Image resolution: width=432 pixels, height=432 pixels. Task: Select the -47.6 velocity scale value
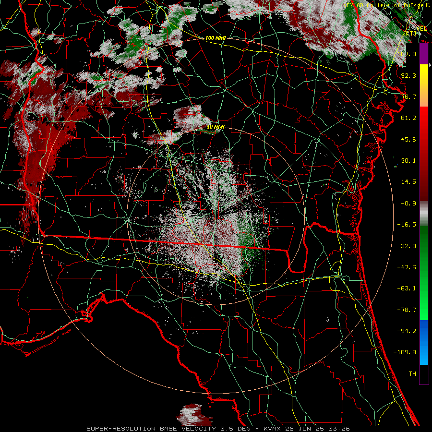click(x=407, y=267)
